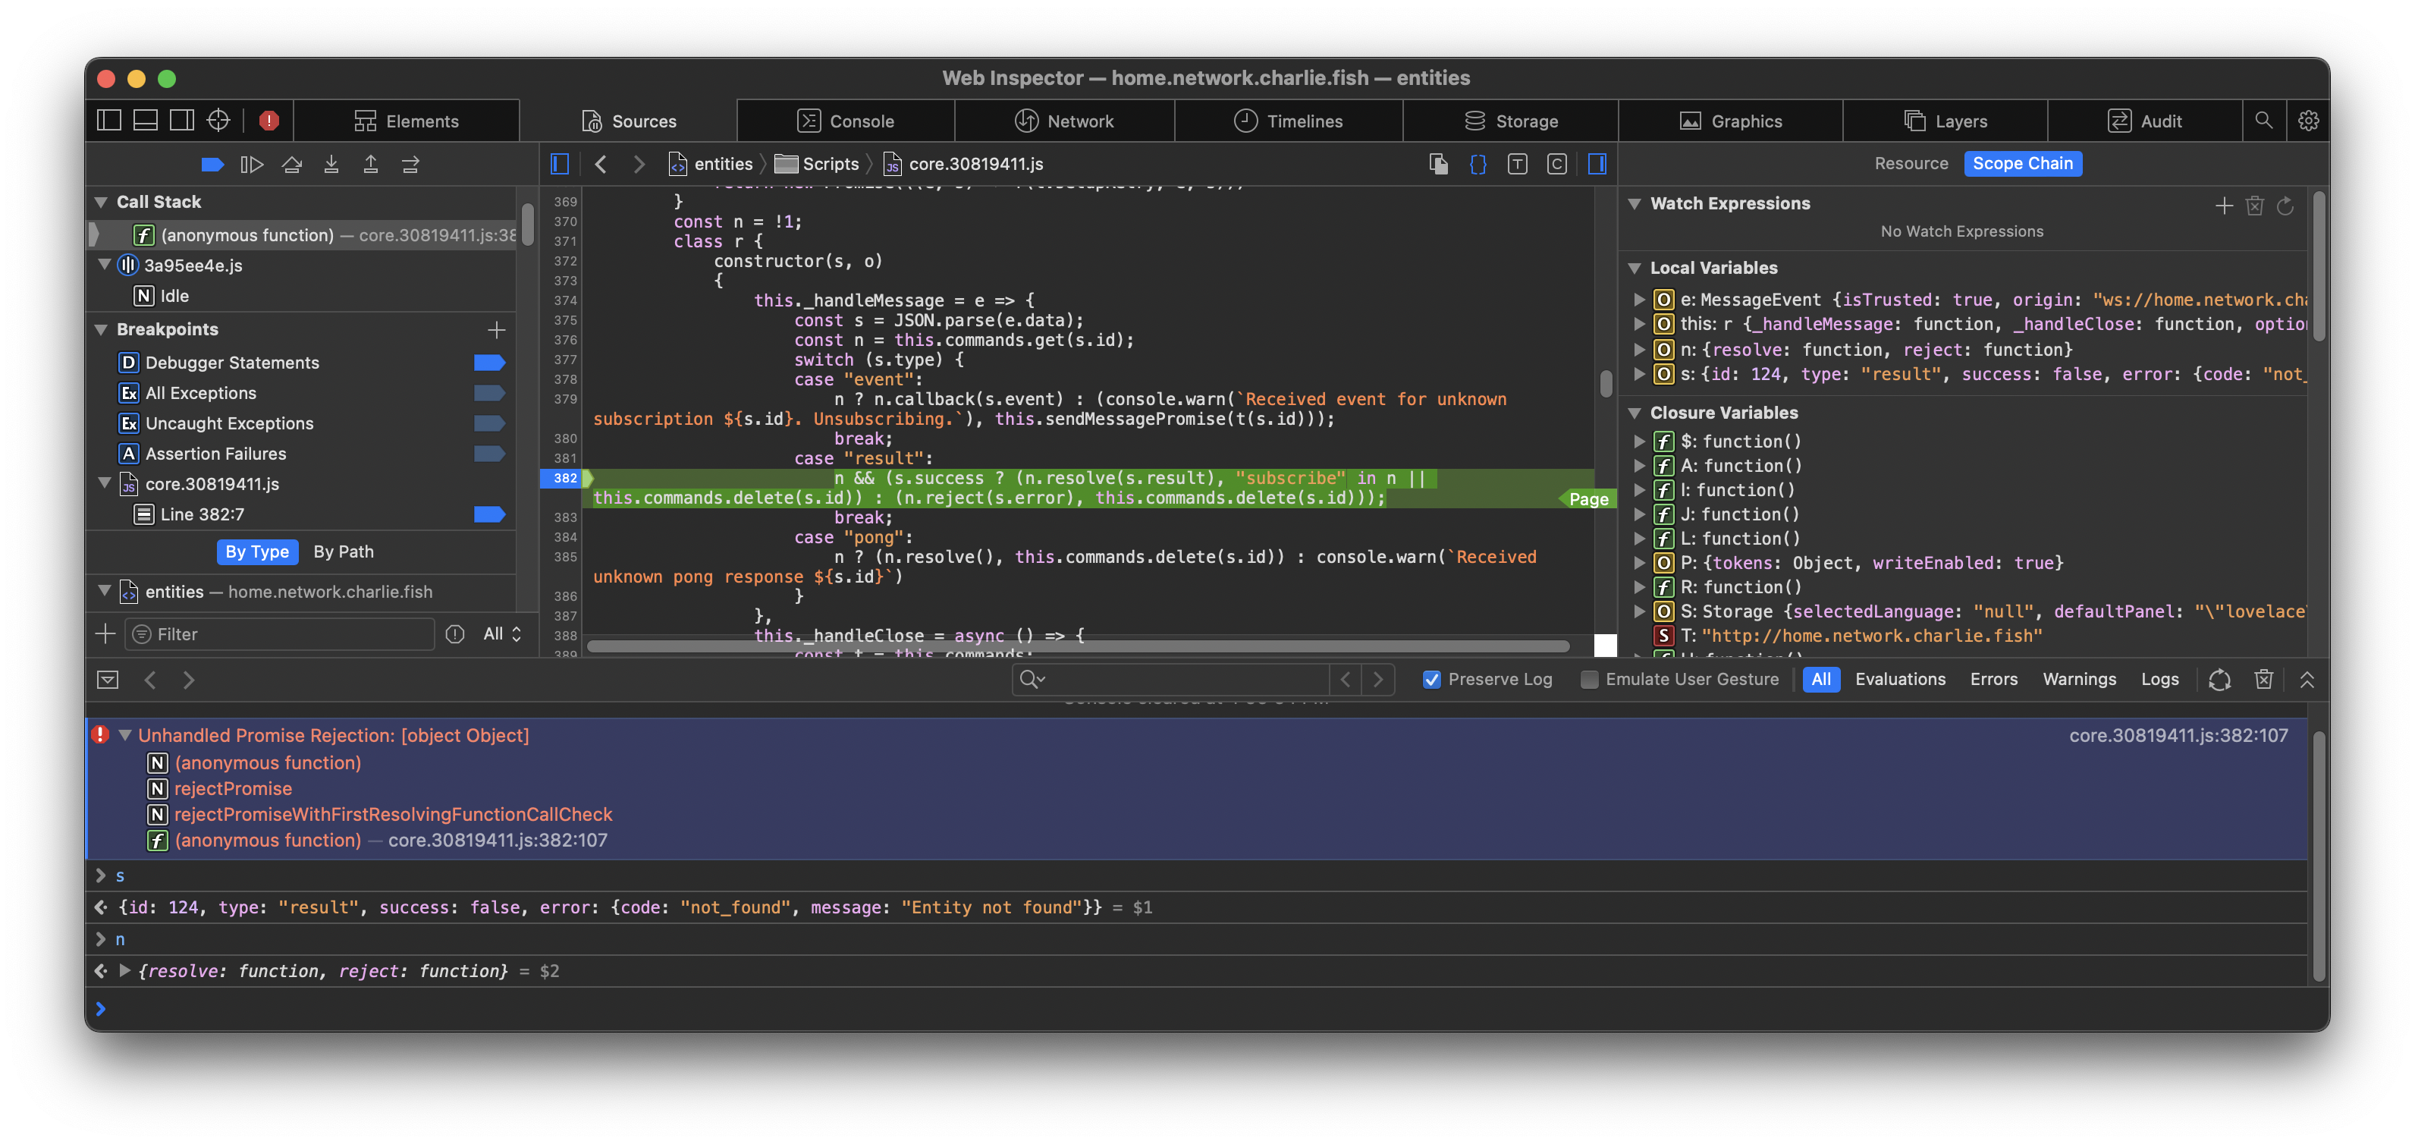Open the All resource type filter dropdown
The width and height of the screenshot is (2415, 1144).
tap(501, 634)
